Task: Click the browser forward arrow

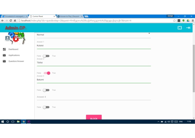Action: pos(6,21)
